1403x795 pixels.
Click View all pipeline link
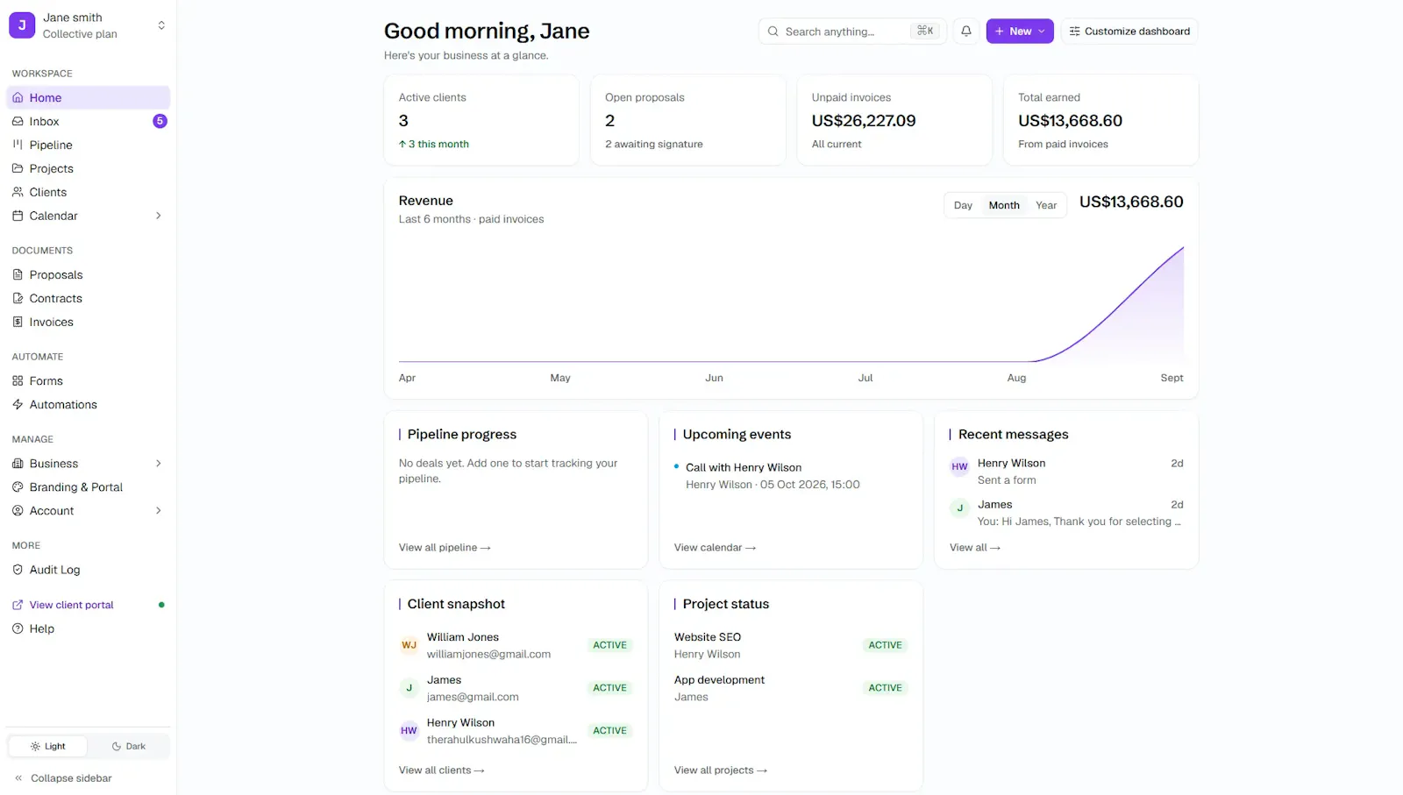(445, 547)
